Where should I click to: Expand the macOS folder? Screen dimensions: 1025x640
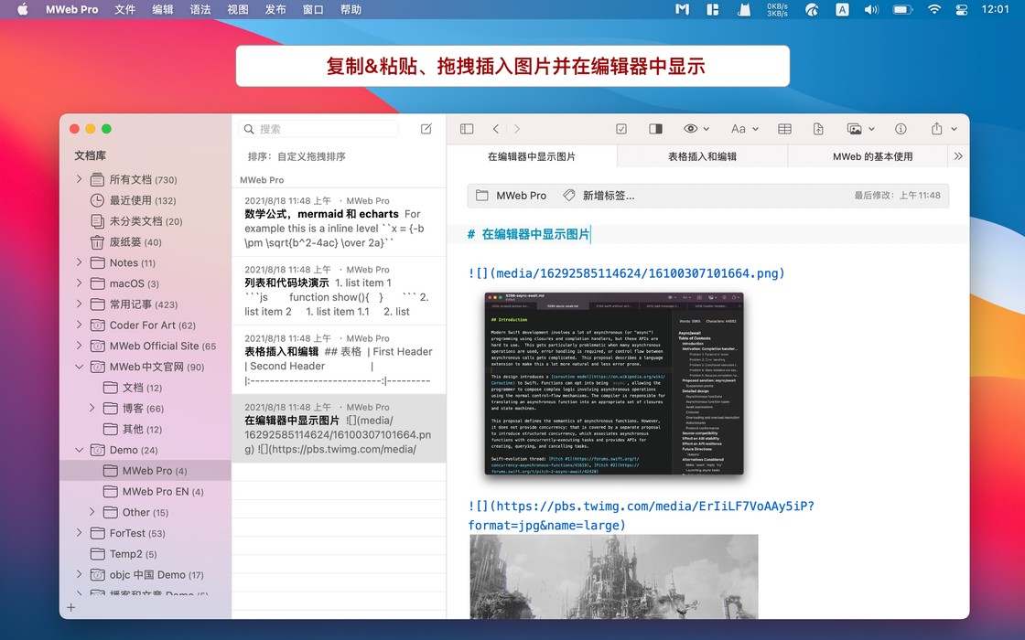point(79,283)
